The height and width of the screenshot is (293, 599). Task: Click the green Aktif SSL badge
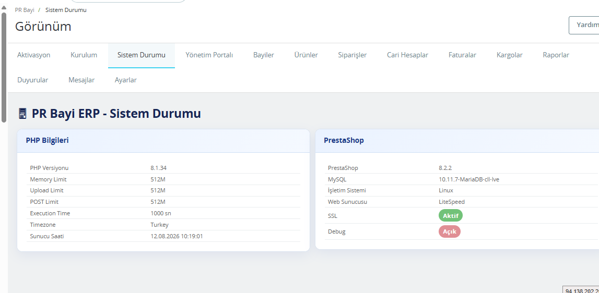click(450, 215)
